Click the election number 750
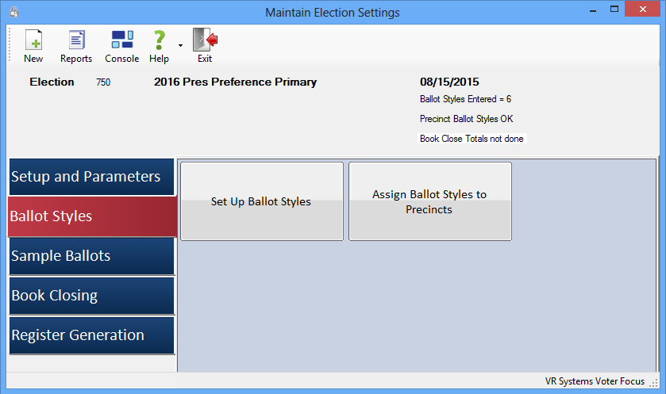This screenshot has width=666, height=394. coord(103,82)
